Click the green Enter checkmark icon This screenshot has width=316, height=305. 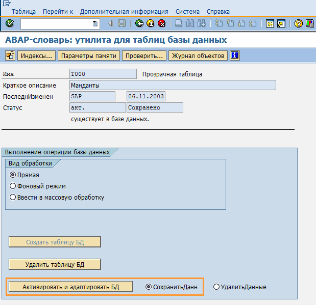(x=10, y=23)
